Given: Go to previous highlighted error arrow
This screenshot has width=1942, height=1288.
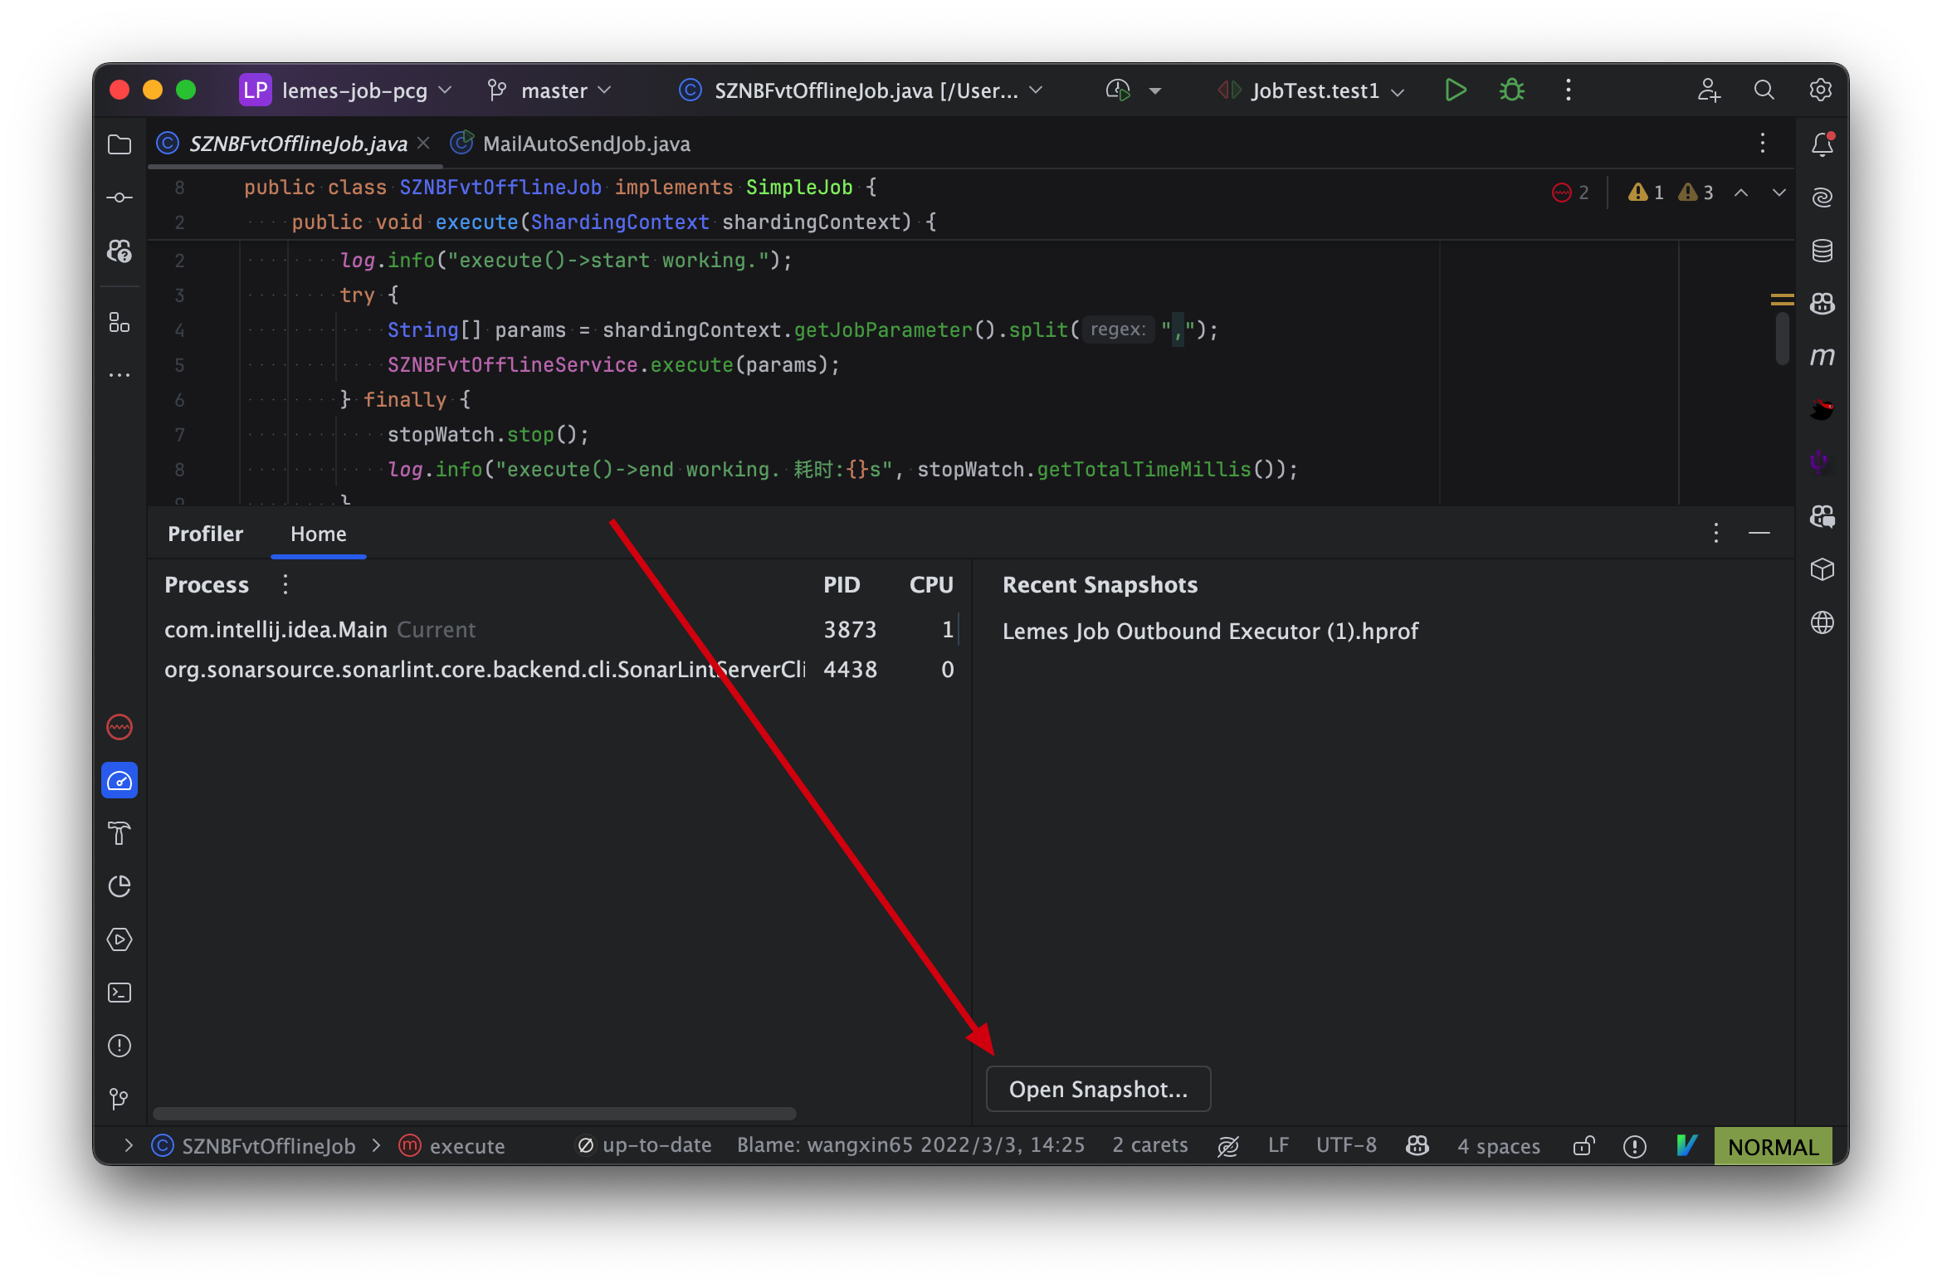Looking at the screenshot, I should click(1741, 193).
